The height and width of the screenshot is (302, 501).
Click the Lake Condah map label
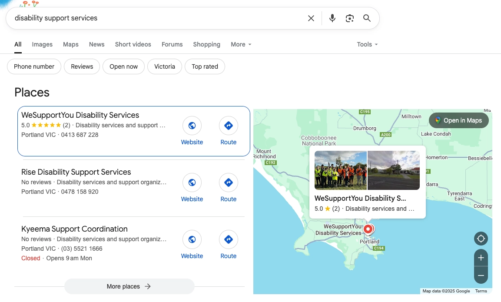436,134
